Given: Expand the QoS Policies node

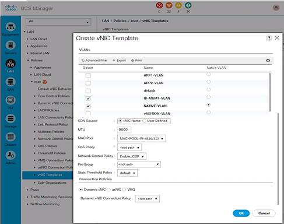Looking at the screenshot, I should [35, 146].
